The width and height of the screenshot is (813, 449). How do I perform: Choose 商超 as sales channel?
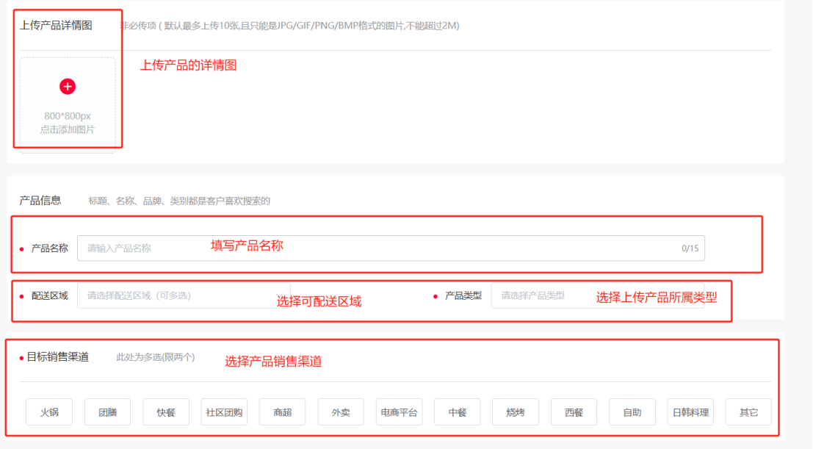point(282,412)
